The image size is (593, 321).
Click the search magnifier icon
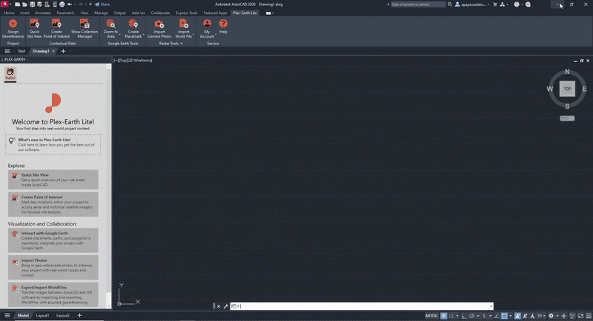click(450, 4)
